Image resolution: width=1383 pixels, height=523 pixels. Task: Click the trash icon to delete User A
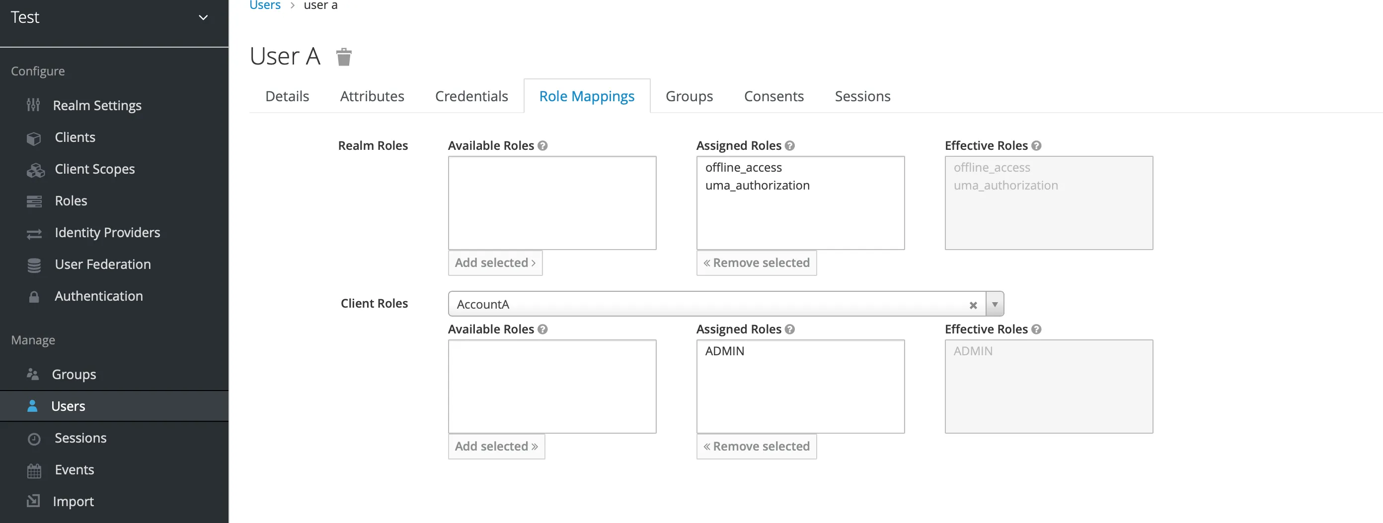coord(344,57)
